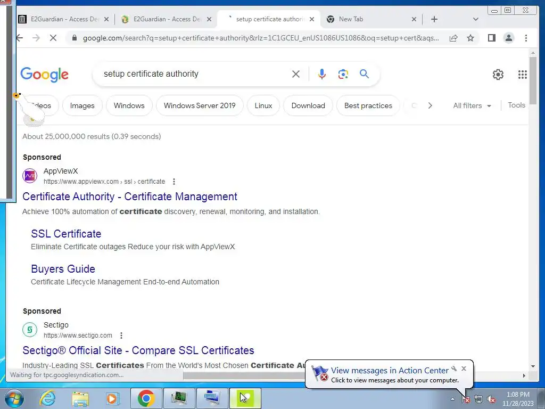
Task: Open Chrome profile menu
Action: 508,38
